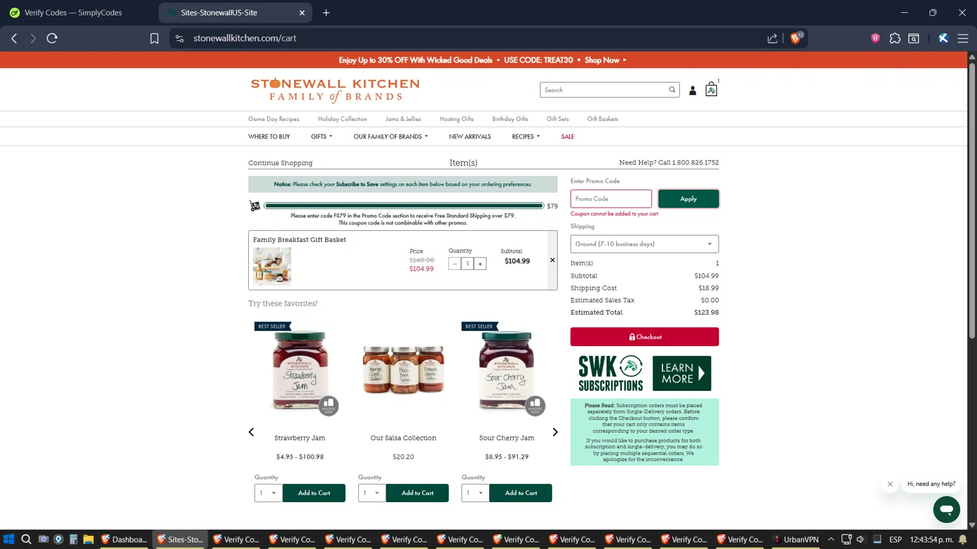
Task: Open Jams & Jellies link
Action: (403, 119)
